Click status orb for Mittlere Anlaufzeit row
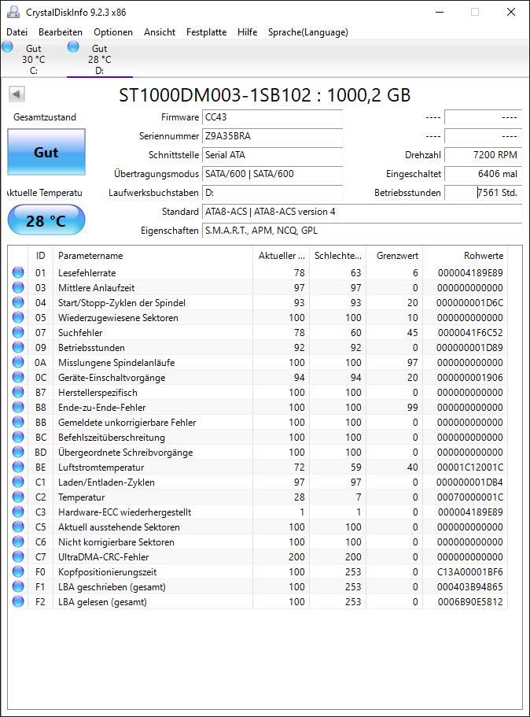Viewport: 530px width, 717px height. (18, 287)
